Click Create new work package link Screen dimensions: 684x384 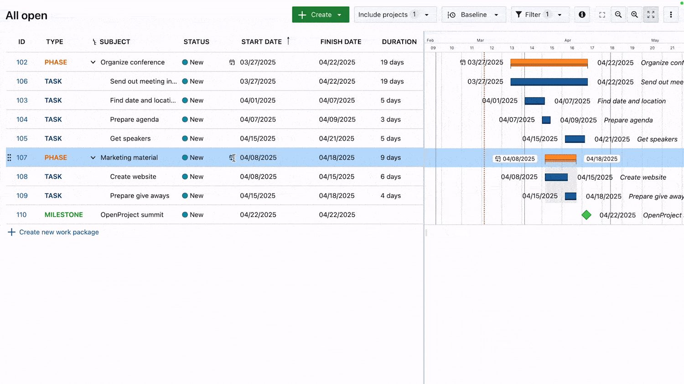58,232
